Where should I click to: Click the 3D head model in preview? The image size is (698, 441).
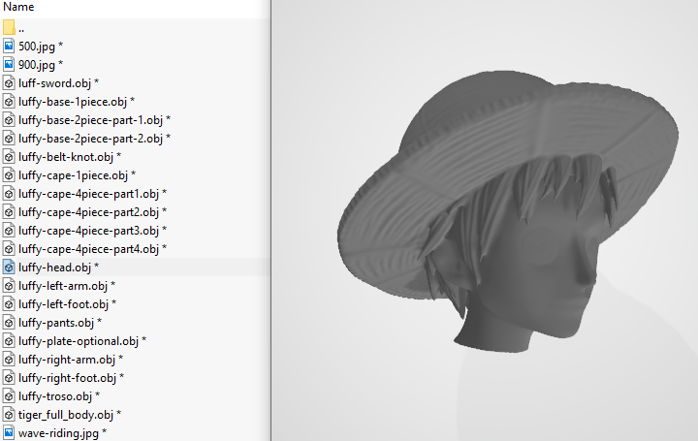507,213
